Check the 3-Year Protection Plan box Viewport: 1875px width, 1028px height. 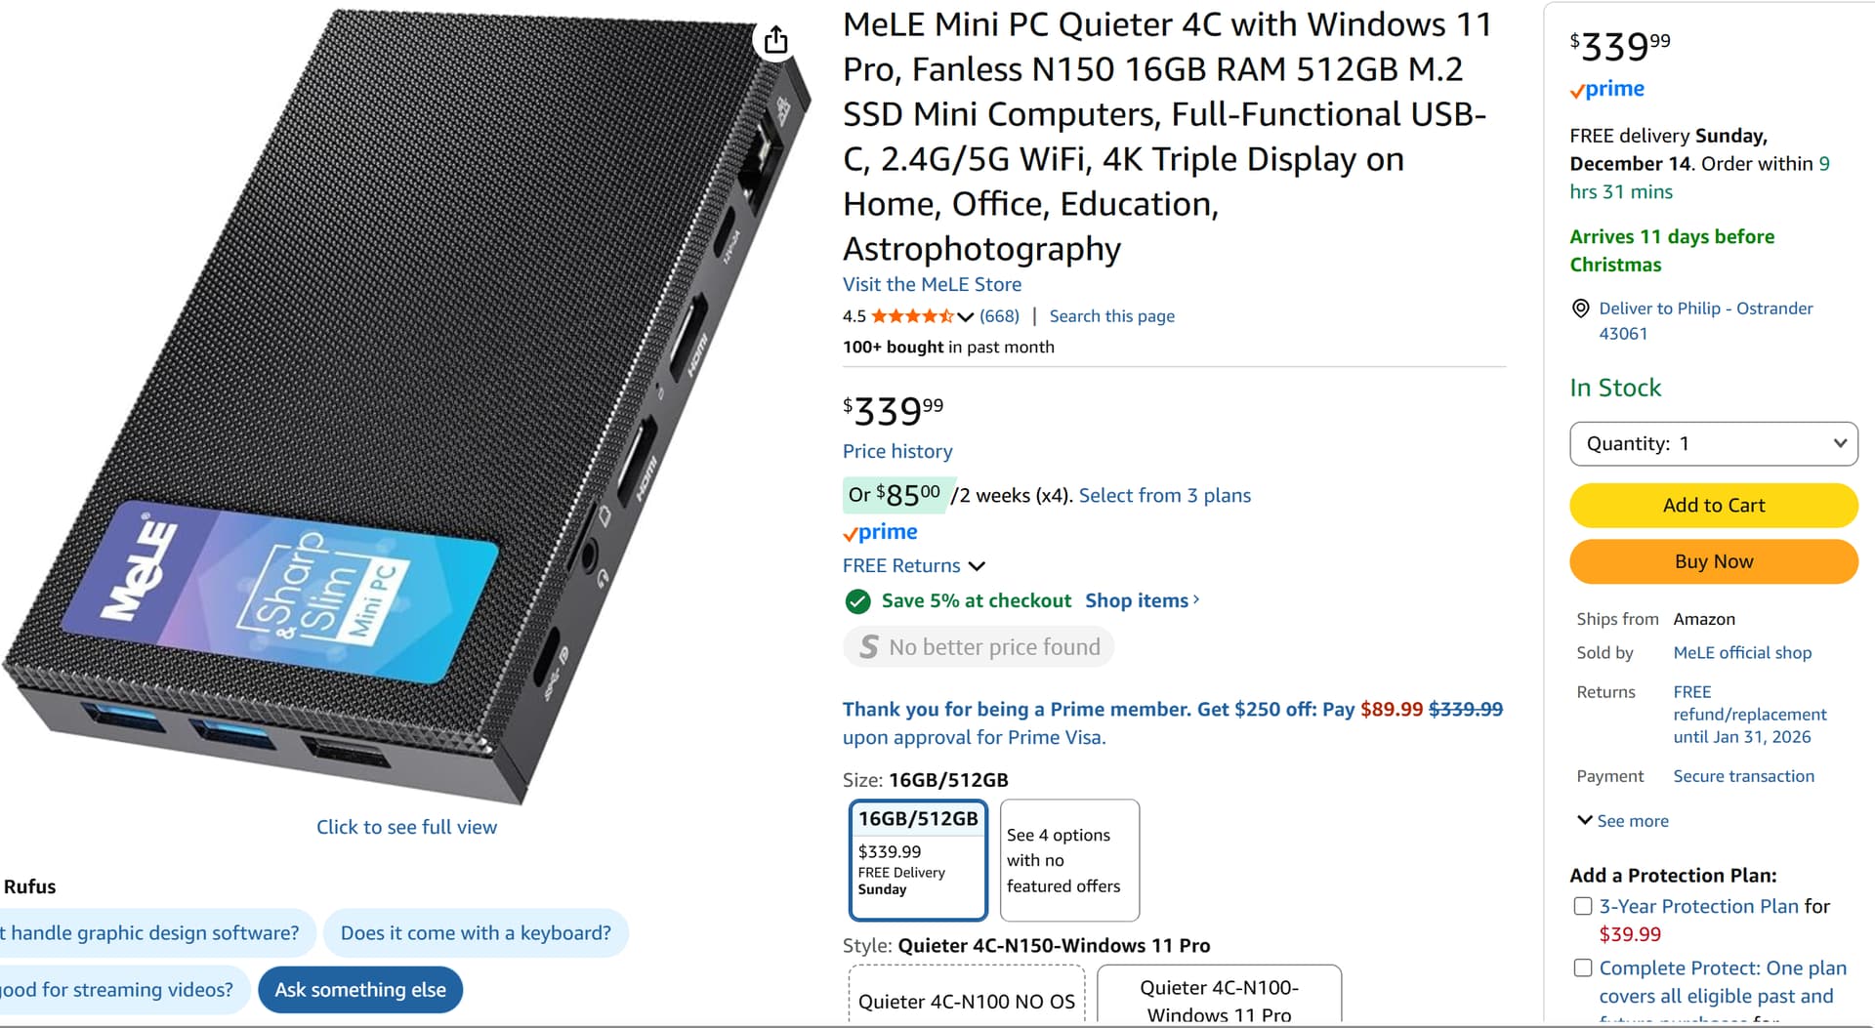pyautogui.click(x=1583, y=906)
